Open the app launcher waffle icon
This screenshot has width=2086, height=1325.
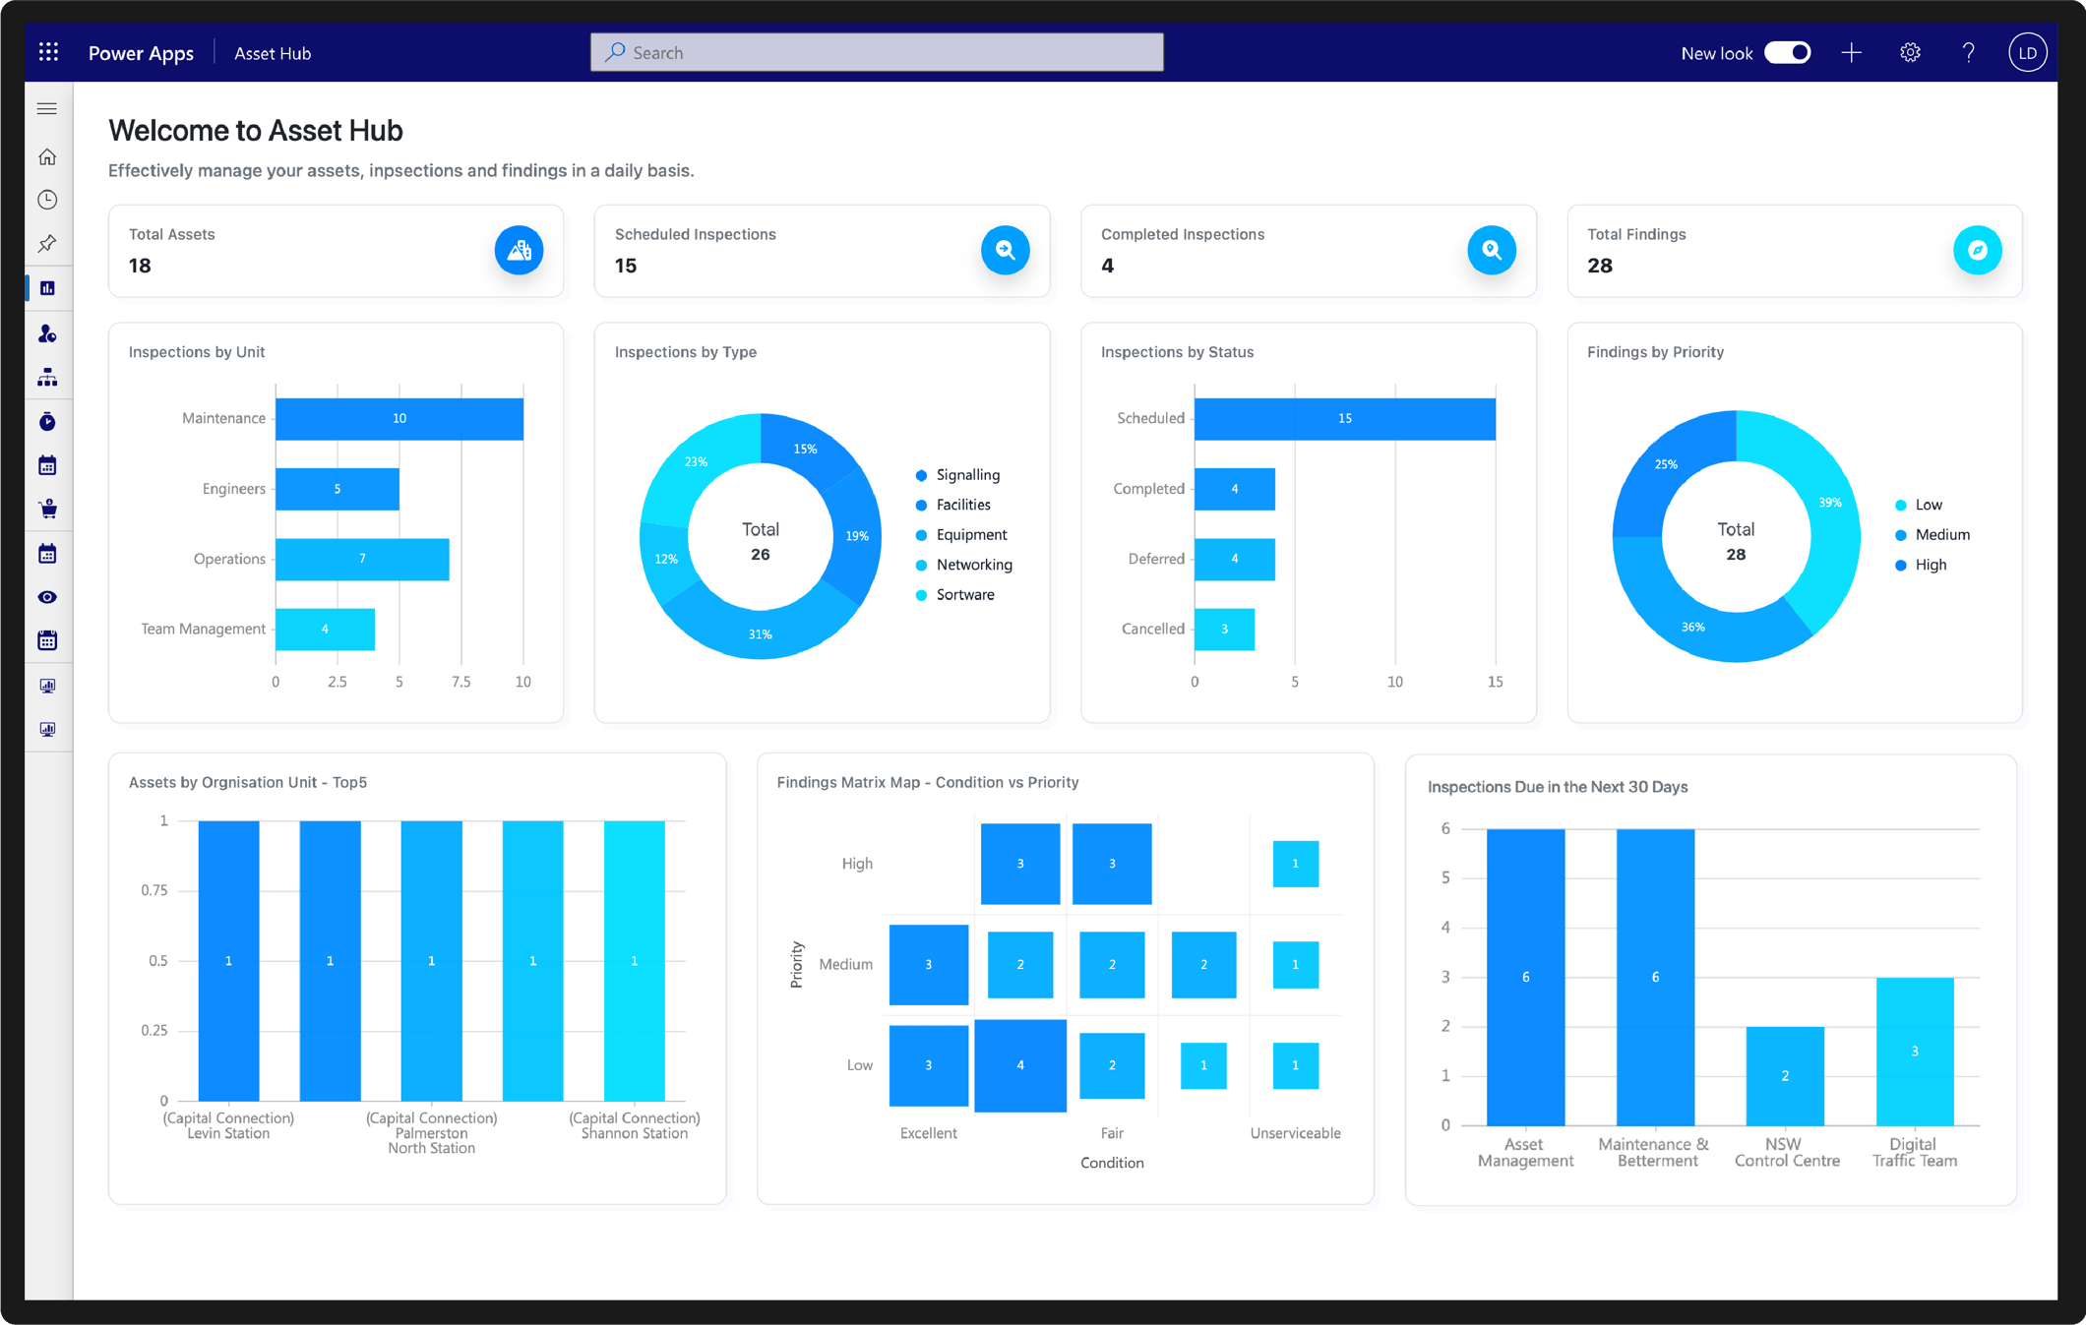point(48,52)
